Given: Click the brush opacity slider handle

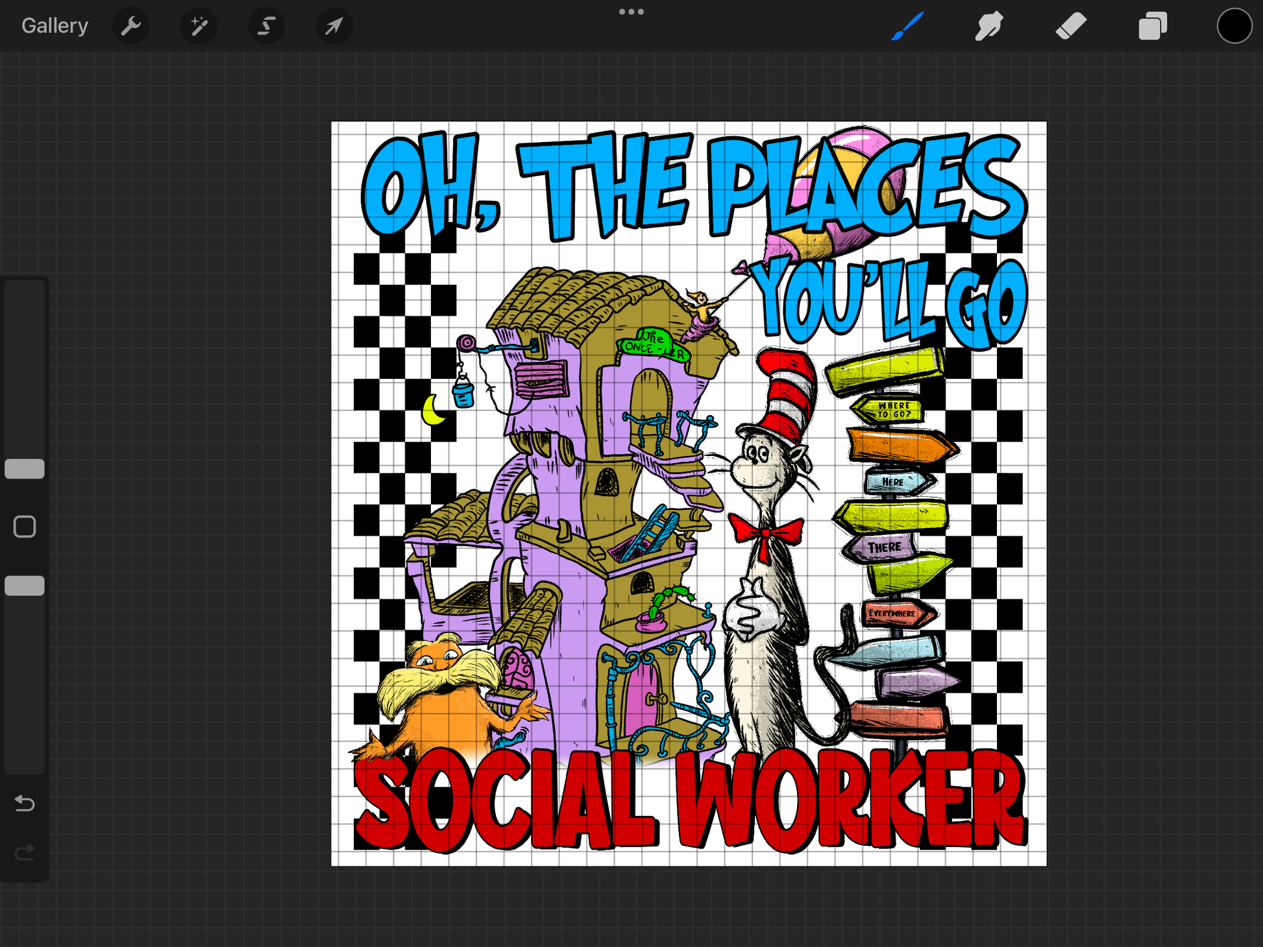Looking at the screenshot, I should pyautogui.click(x=25, y=586).
